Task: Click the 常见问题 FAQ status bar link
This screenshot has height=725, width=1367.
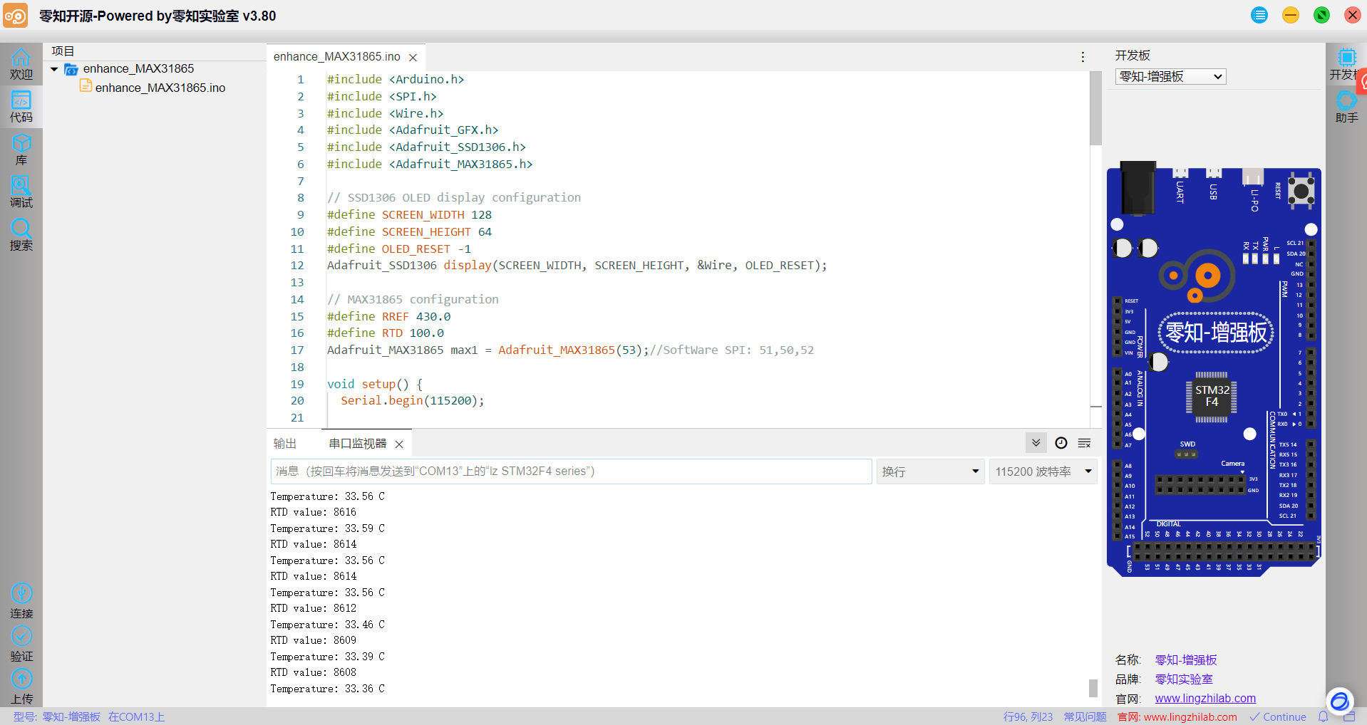Action: (1085, 716)
